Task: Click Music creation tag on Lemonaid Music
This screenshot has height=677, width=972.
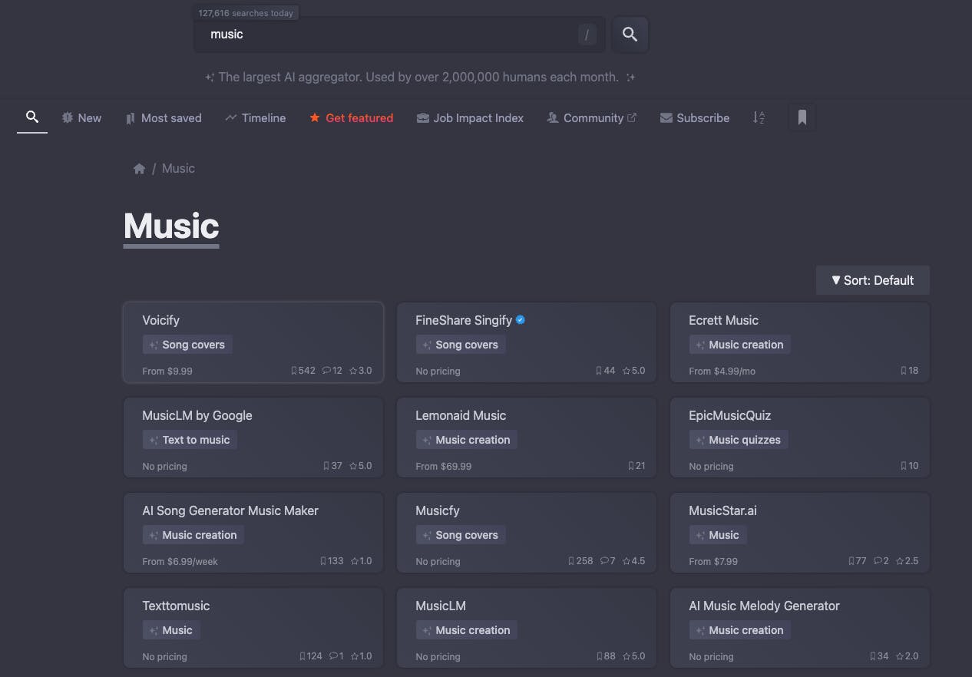Action: click(467, 440)
